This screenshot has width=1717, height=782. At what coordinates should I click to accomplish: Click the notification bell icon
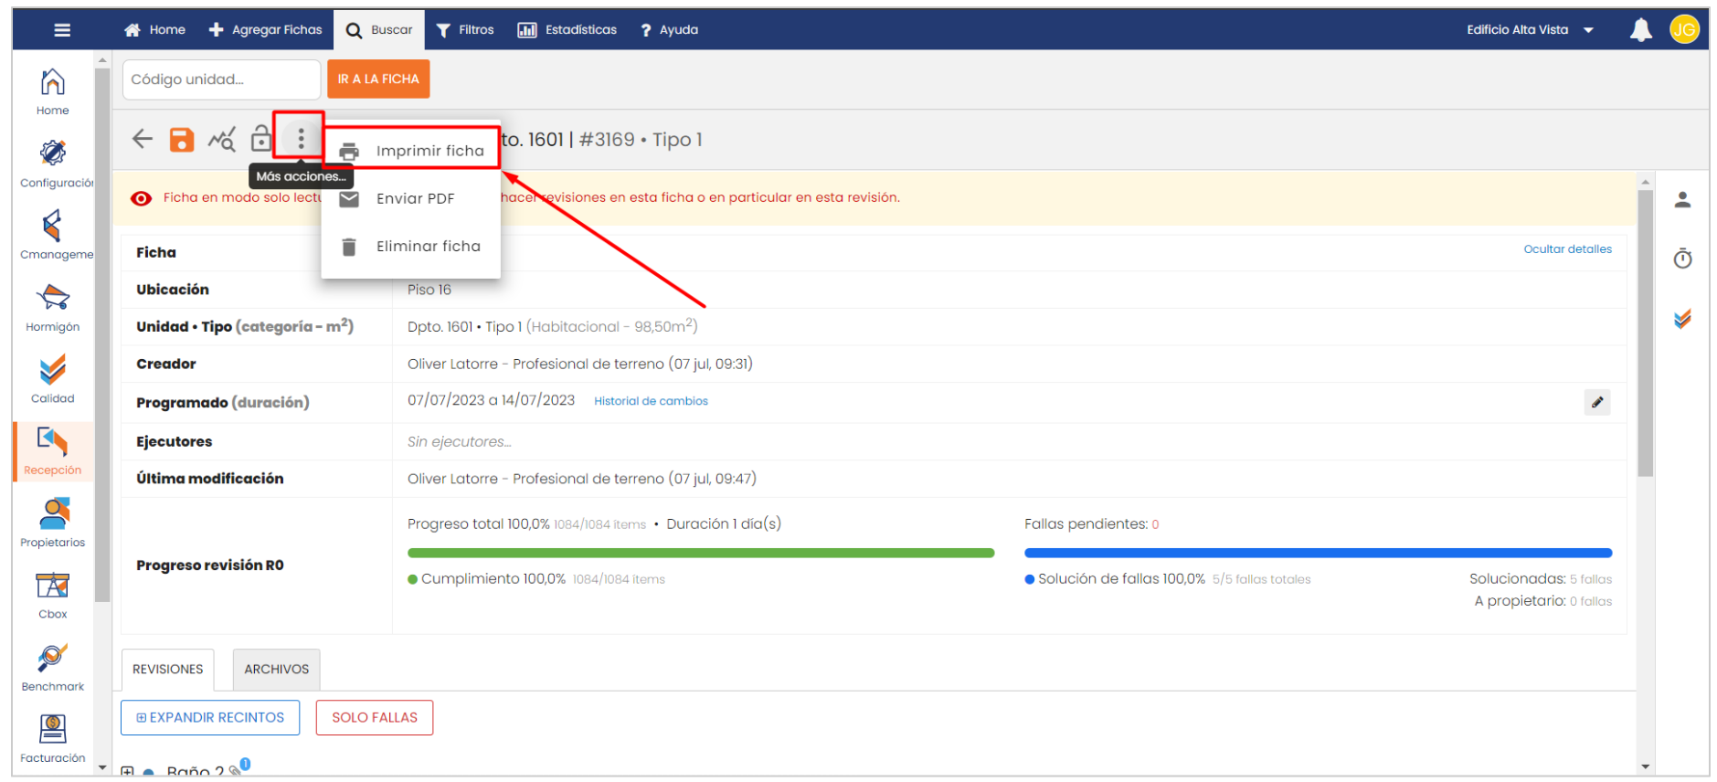[1640, 30]
